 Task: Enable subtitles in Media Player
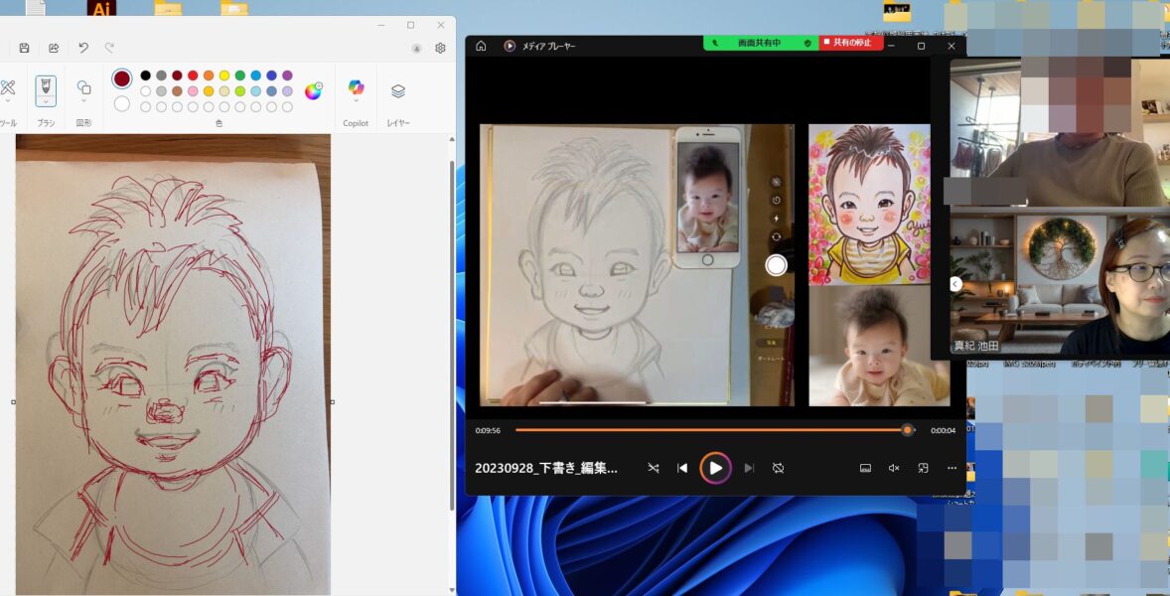(x=866, y=468)
